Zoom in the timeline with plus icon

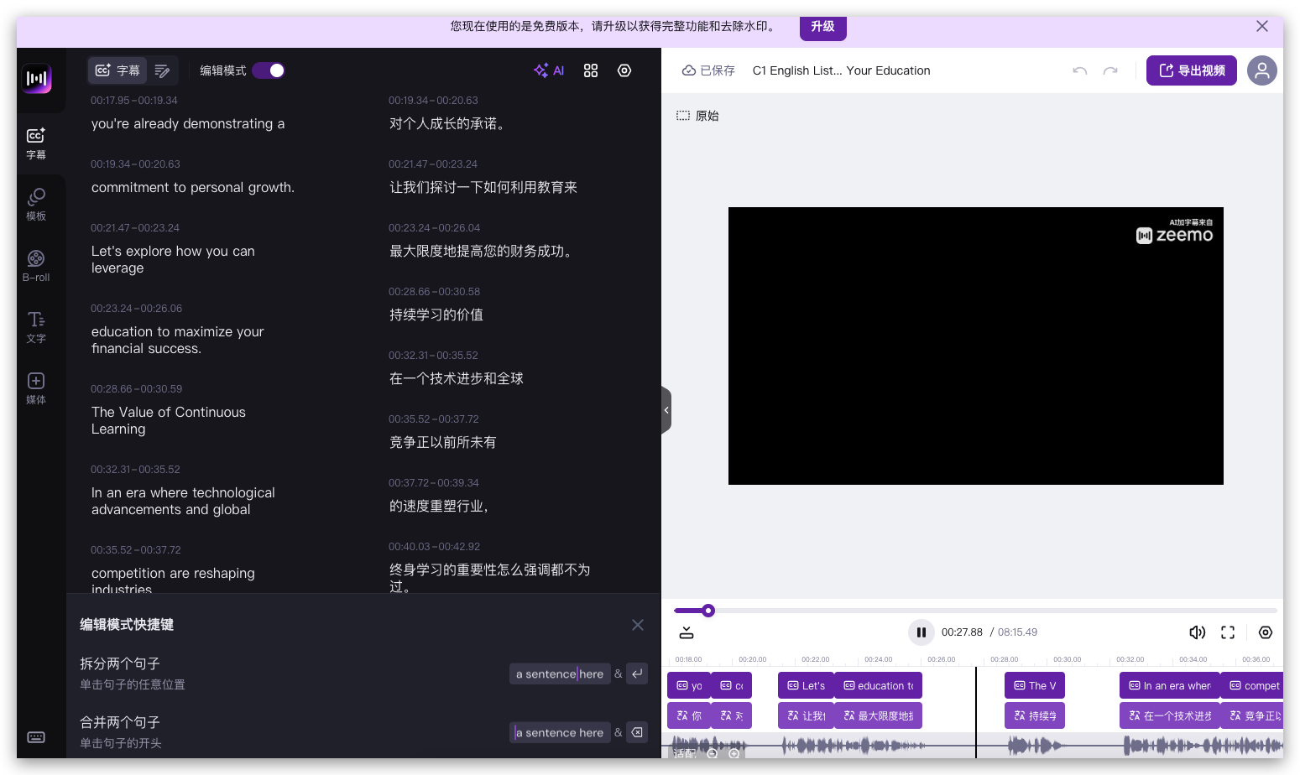click(734, 753)
